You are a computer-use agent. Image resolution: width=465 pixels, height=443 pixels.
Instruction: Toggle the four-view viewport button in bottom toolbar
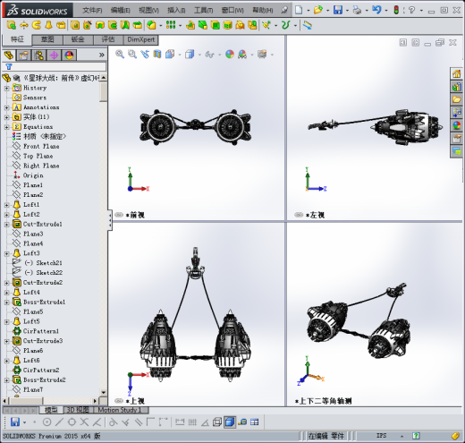click(255, 422)
